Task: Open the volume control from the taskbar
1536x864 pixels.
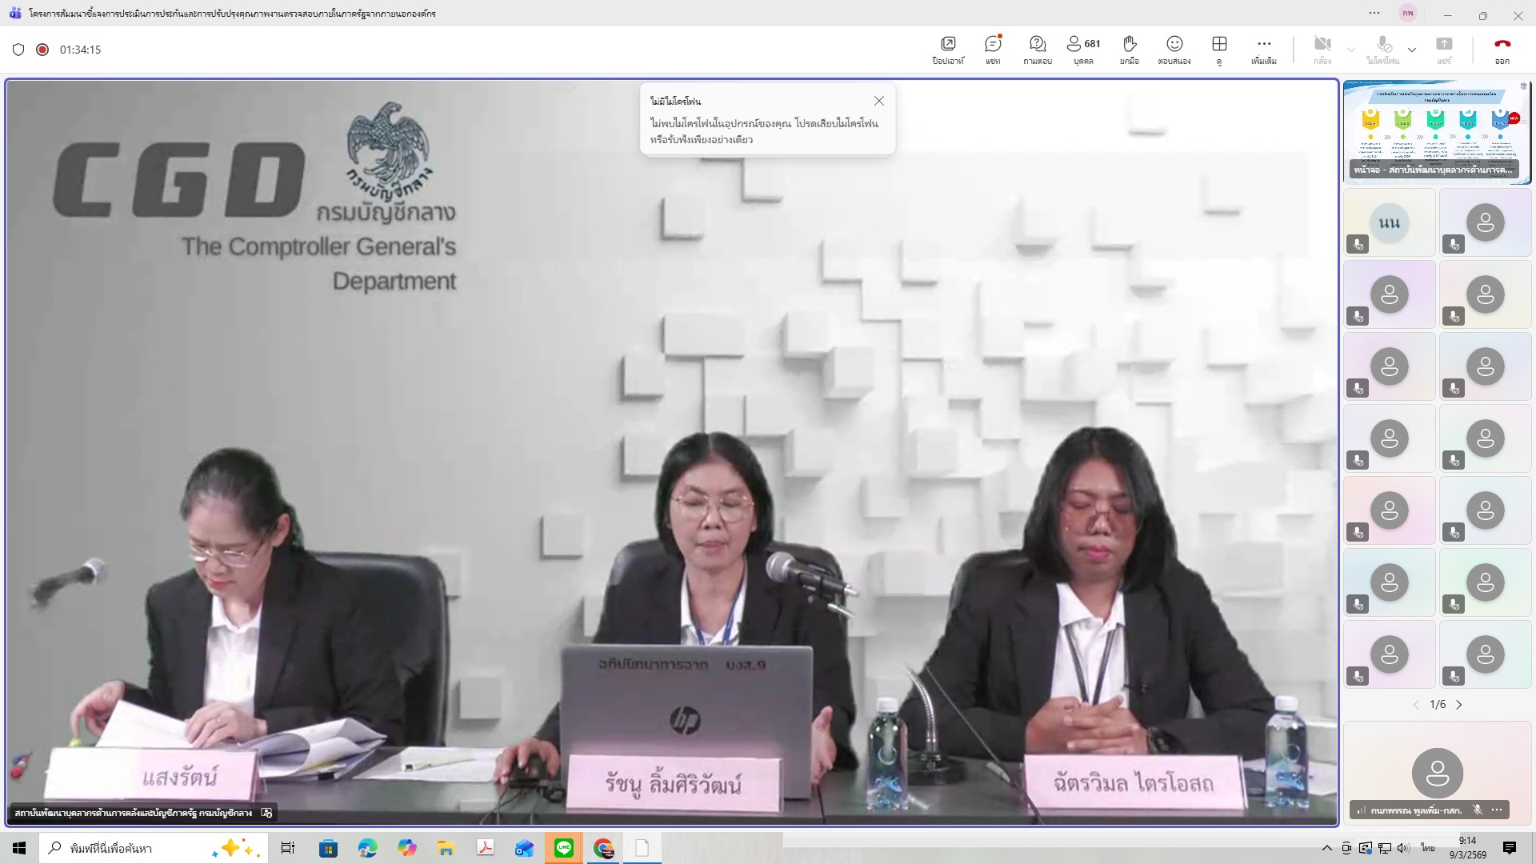Action: pyautogui.click(x=1402, y=847)
